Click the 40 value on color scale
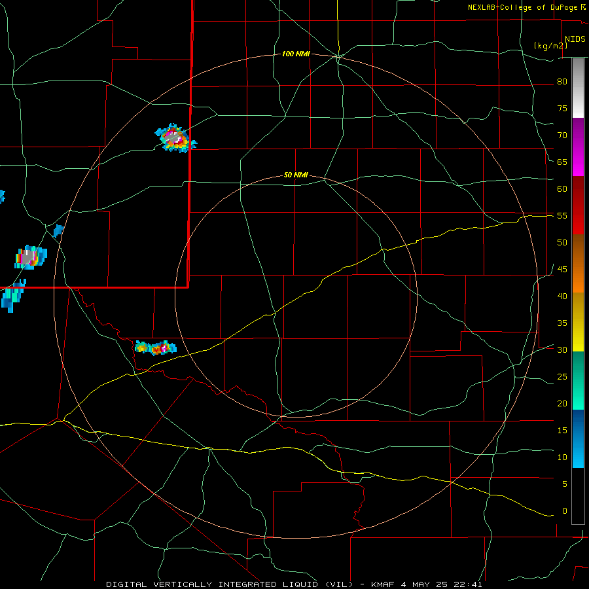The width and height of the screenshot is (589, 589). [x=562, y=296]
